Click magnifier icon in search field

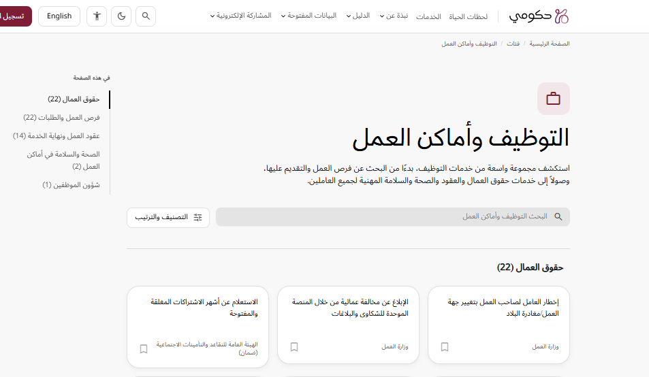tap(558, 217)
